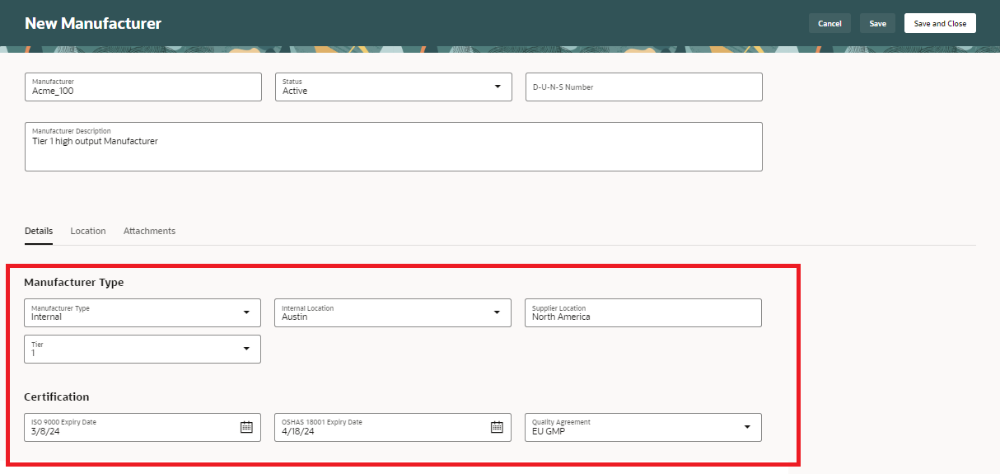Switch to the Location tab
This screenshot has width=1000, height=474.
[x=88, y=231]
